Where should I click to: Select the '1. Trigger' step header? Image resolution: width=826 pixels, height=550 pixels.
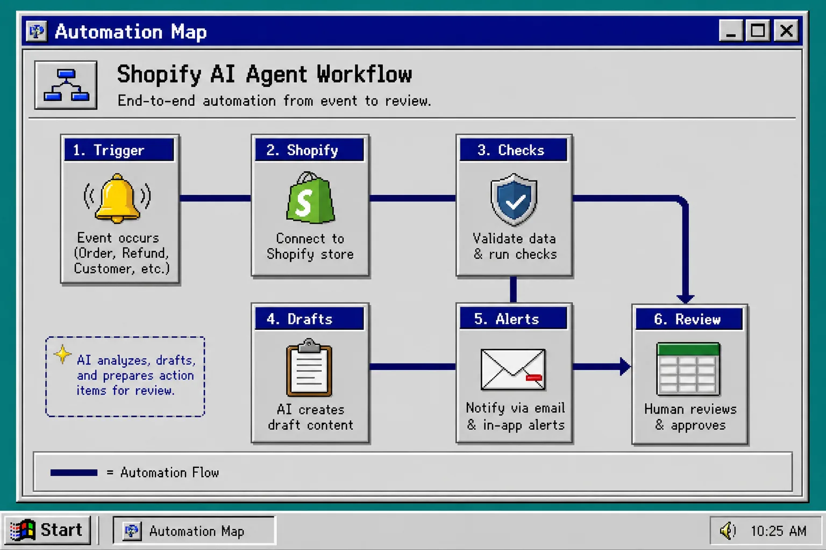point(119,150)
